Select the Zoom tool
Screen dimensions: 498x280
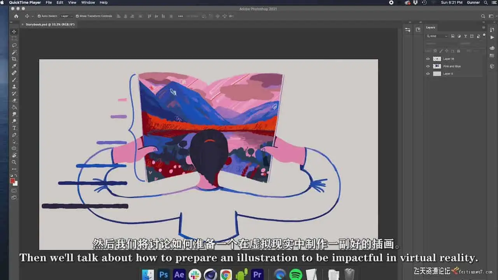pos(14,162)
